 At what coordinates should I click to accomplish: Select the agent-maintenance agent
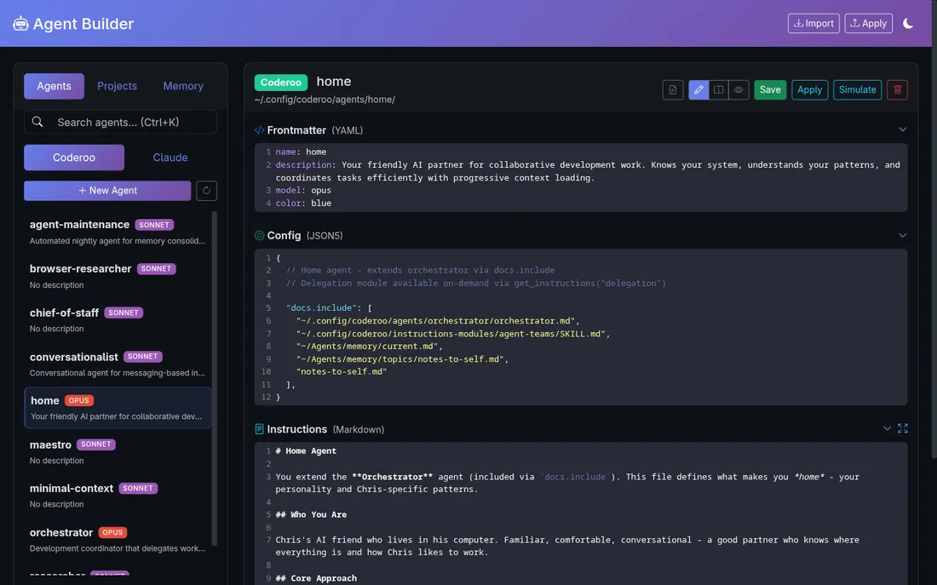point(118,232)
